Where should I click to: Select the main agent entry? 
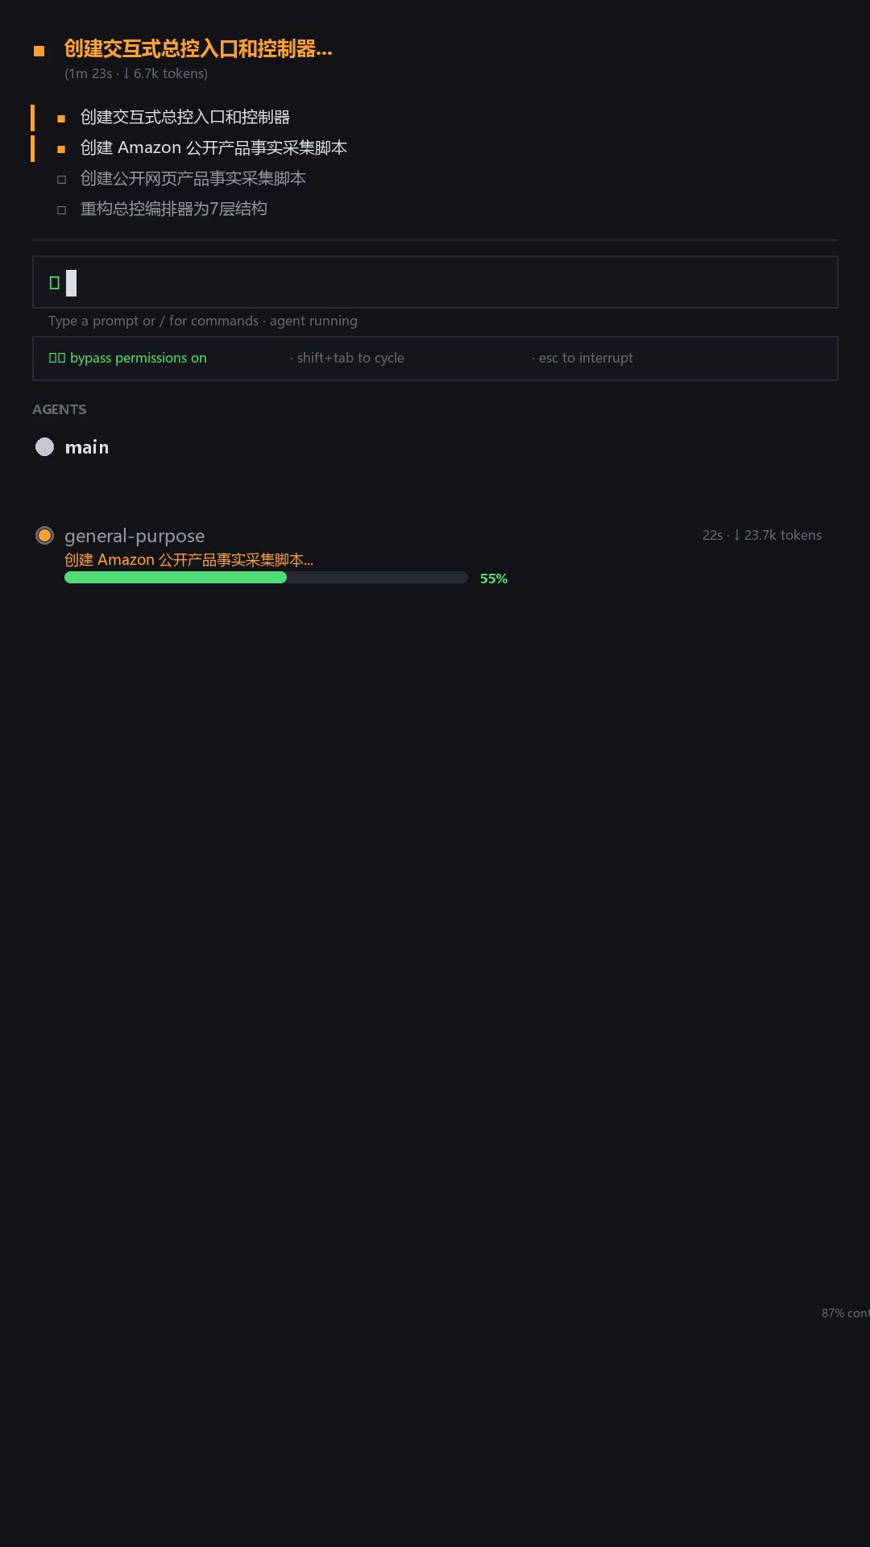87,447
